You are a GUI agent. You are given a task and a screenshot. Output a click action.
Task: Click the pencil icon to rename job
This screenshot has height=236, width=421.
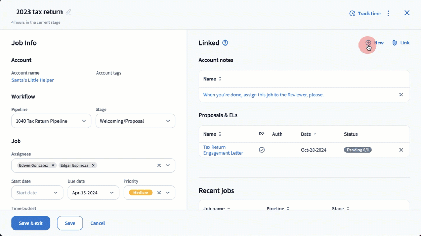pos(69,12)
